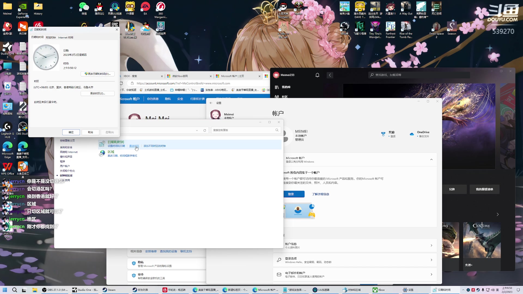Go to 控制面板主页
This screenshot has height=294, width=523.
[x=67, y=141]
